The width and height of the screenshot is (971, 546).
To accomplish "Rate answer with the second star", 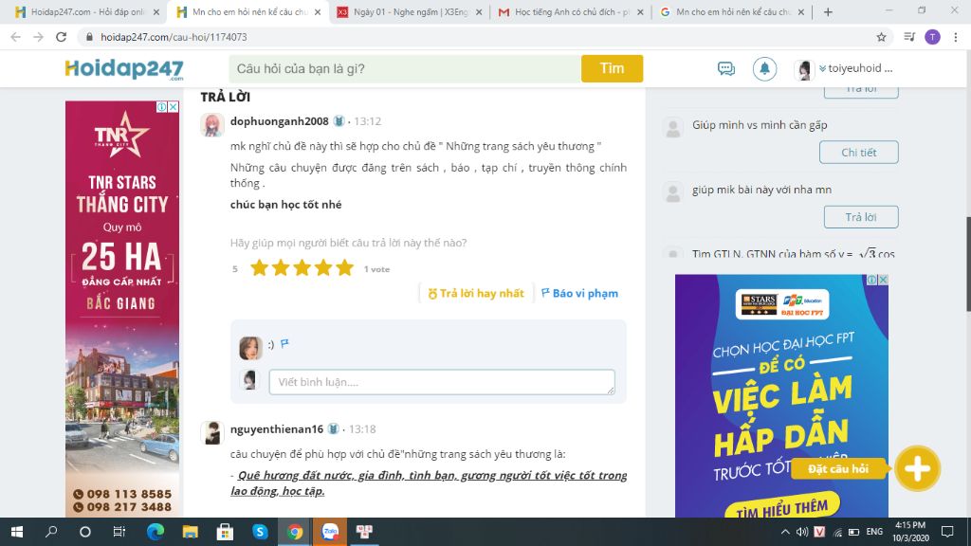I will tap(281, 268).
